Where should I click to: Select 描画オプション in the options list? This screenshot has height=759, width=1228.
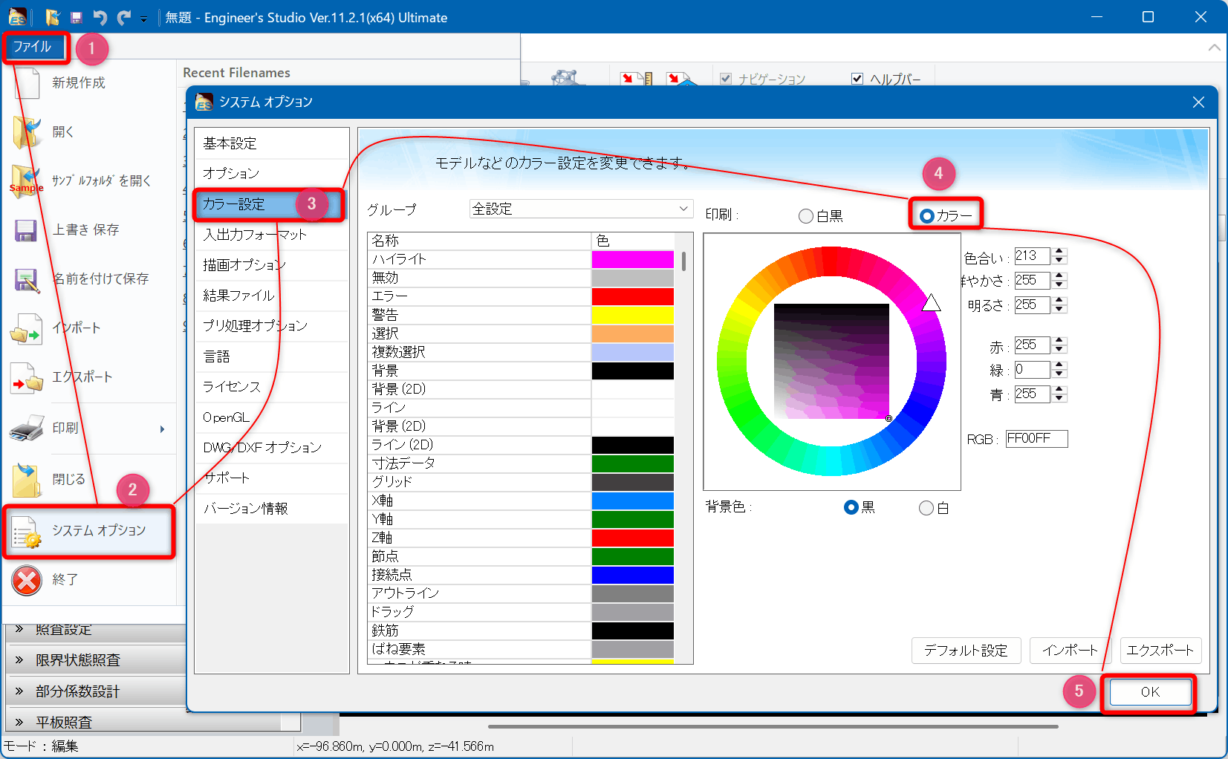271,265
